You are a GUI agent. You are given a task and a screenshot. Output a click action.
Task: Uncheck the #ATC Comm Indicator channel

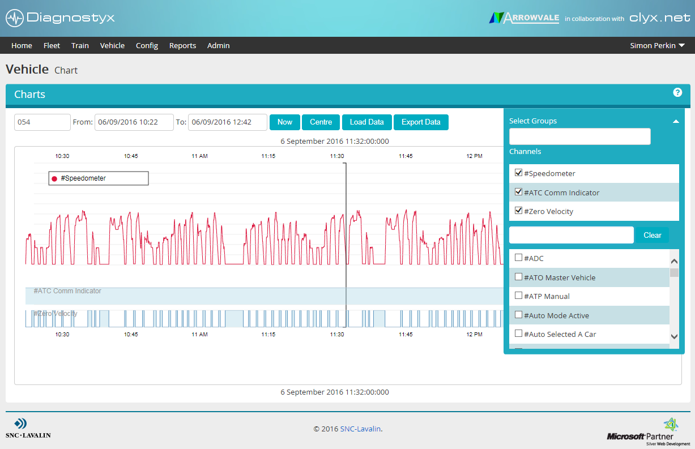[518, 192]
